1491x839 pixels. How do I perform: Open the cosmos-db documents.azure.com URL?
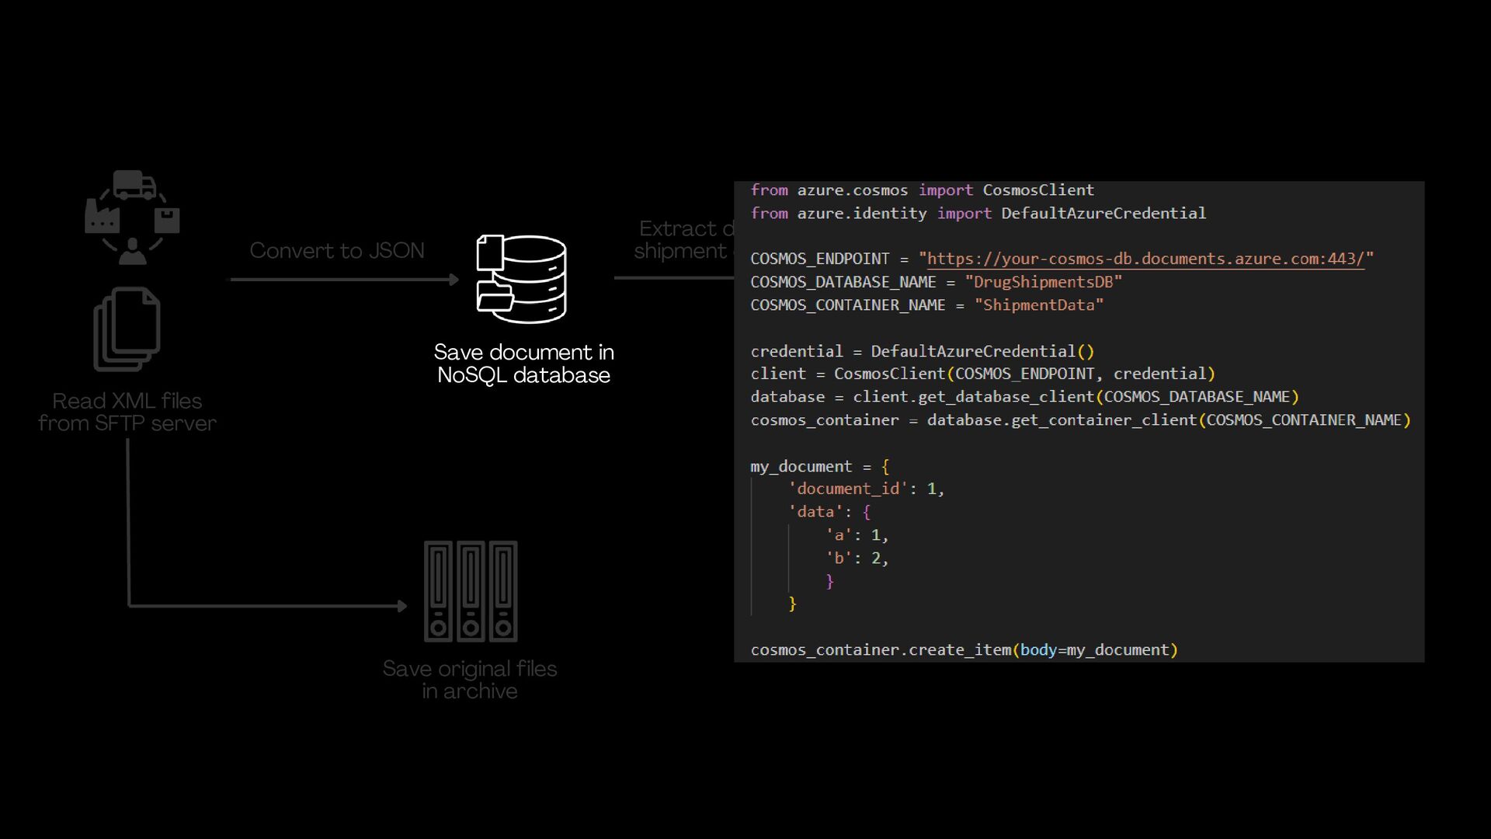tap(1145, 259)
